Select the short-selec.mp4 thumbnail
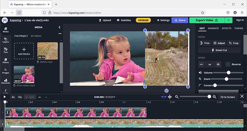The height and width of the screenshot is (131, 247). coord(24,74)
